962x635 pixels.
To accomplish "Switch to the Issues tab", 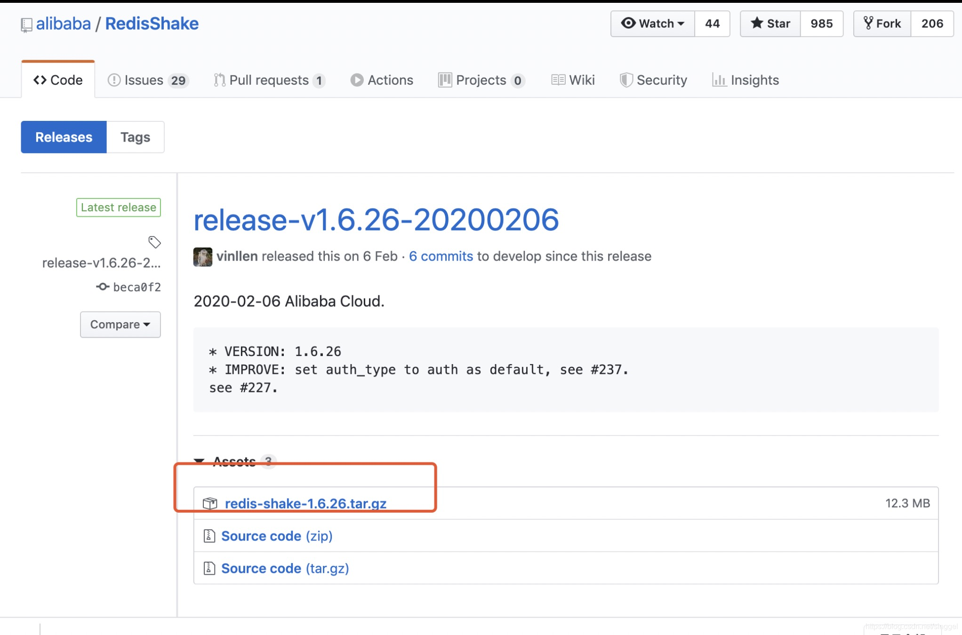I will click(144, 79).
